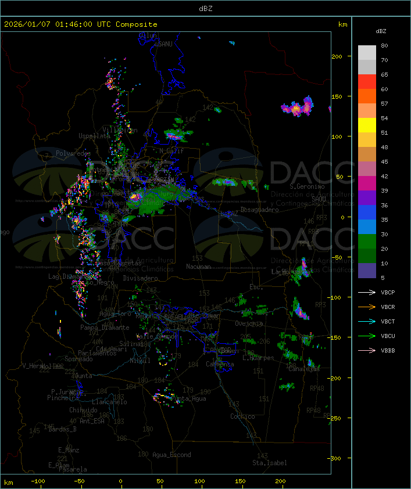The height and width of the screenshot is (489, 411).
Task: Click the Pampa_Diamante map label
Action: pyautogui.click(x=105, y=328)
